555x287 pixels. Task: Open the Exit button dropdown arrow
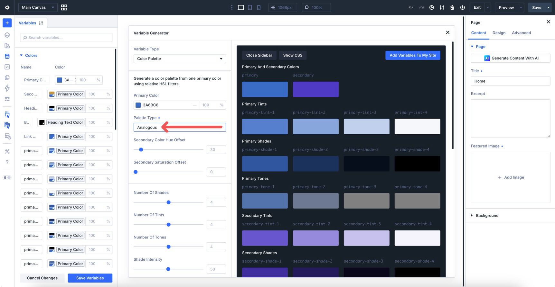pyautogui.click(x=487, y=7)
